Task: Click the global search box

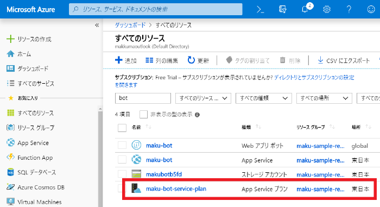Action: pos(156,9)
